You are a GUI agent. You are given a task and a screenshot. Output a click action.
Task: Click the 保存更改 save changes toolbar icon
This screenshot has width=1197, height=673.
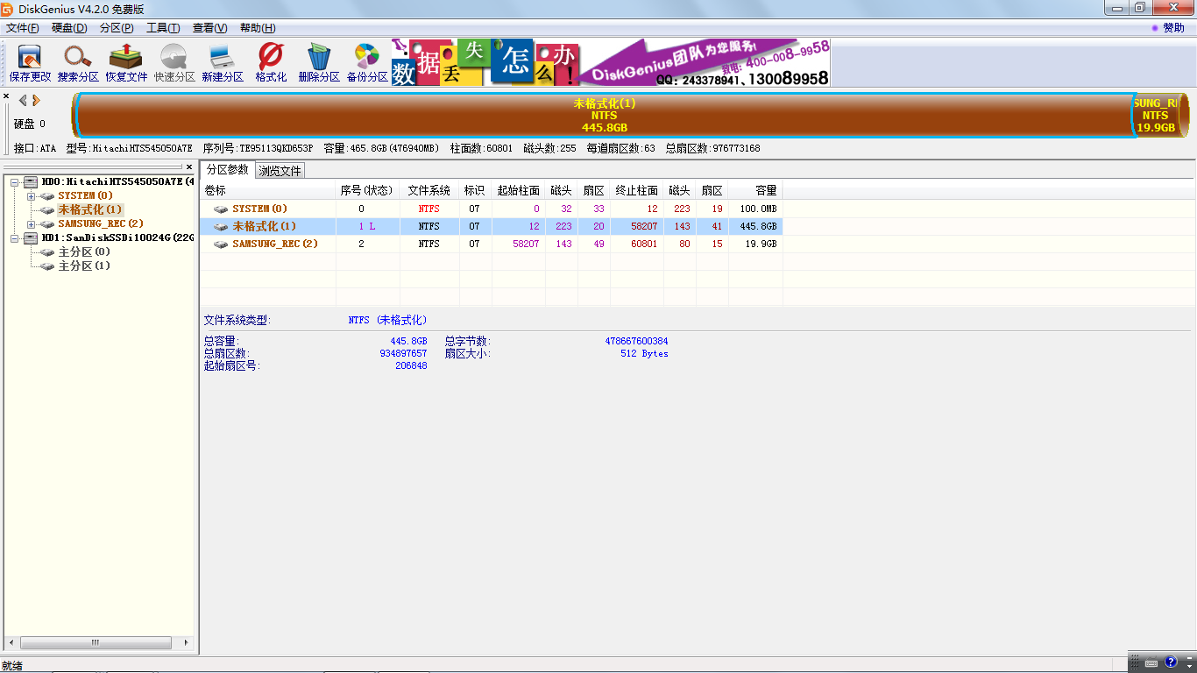pyautogui.click(x=30, y=63)
